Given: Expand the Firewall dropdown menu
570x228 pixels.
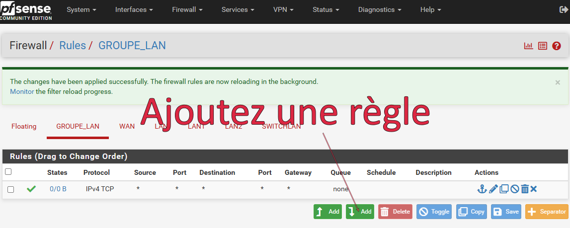Looking at the screenshot, I should 187,10.
